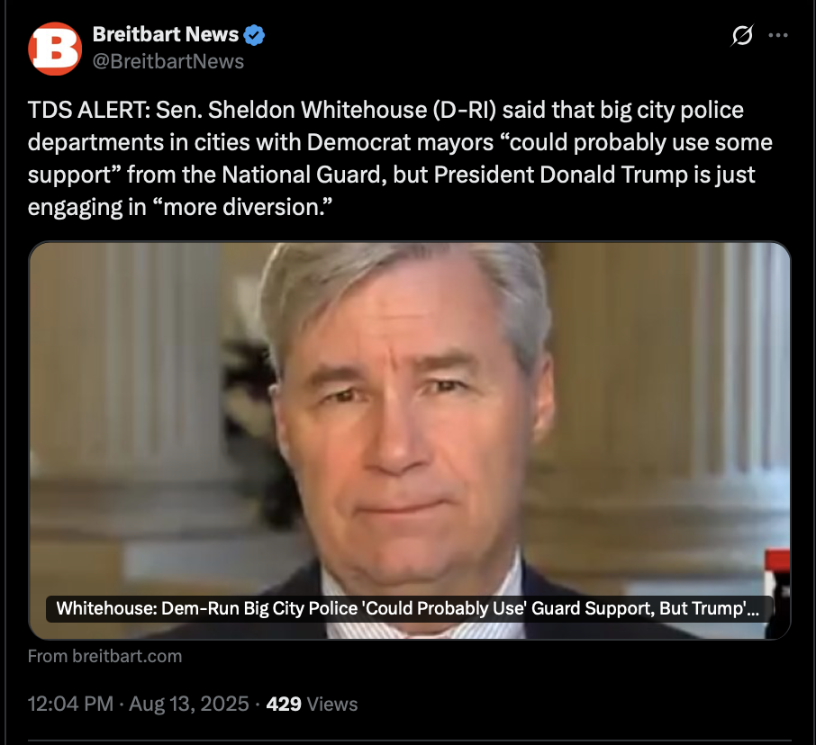The width and height of the screenshot is (816, 745).
Task: Open the article preview image card
Action: pyautogui.click(x=410, y=440)
